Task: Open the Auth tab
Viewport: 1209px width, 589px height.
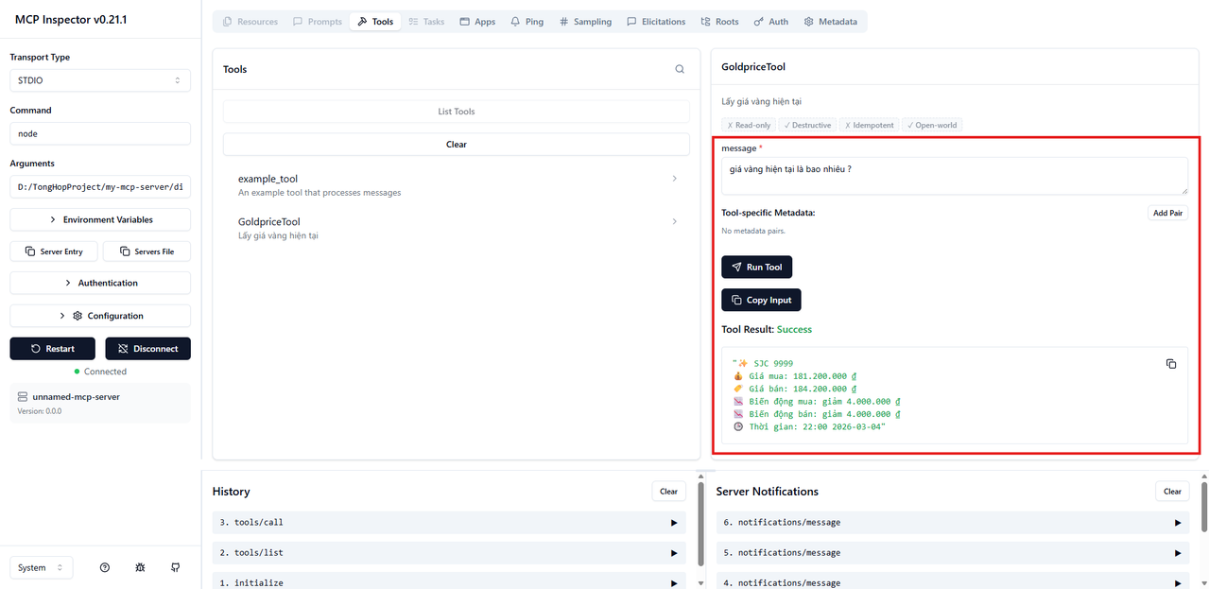Action: click(770, 22)
